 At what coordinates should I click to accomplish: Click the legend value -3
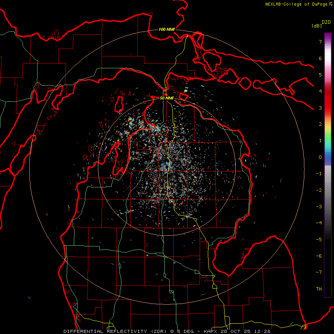[x=319, y=207]
